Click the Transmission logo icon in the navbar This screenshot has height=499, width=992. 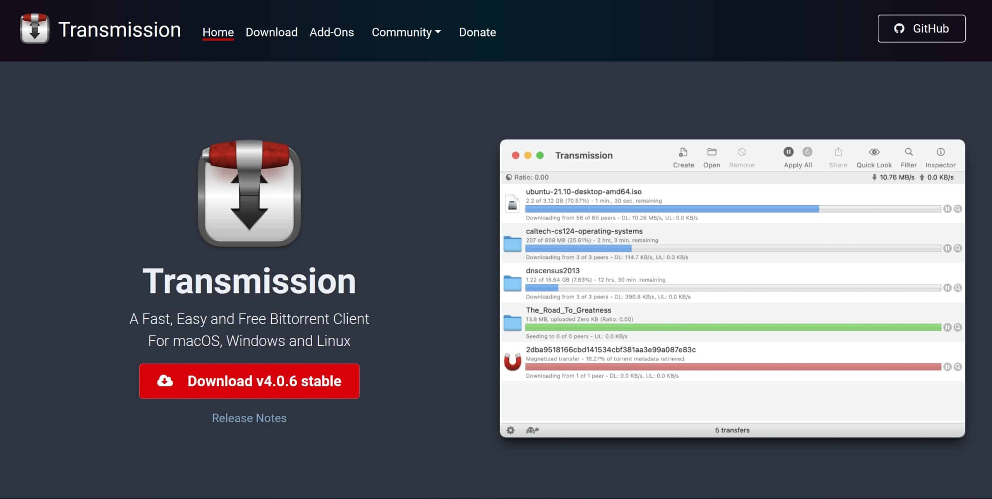pos(34,29)
